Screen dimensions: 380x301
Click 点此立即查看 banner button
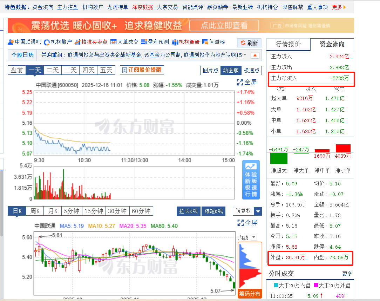tap(224, 26)
